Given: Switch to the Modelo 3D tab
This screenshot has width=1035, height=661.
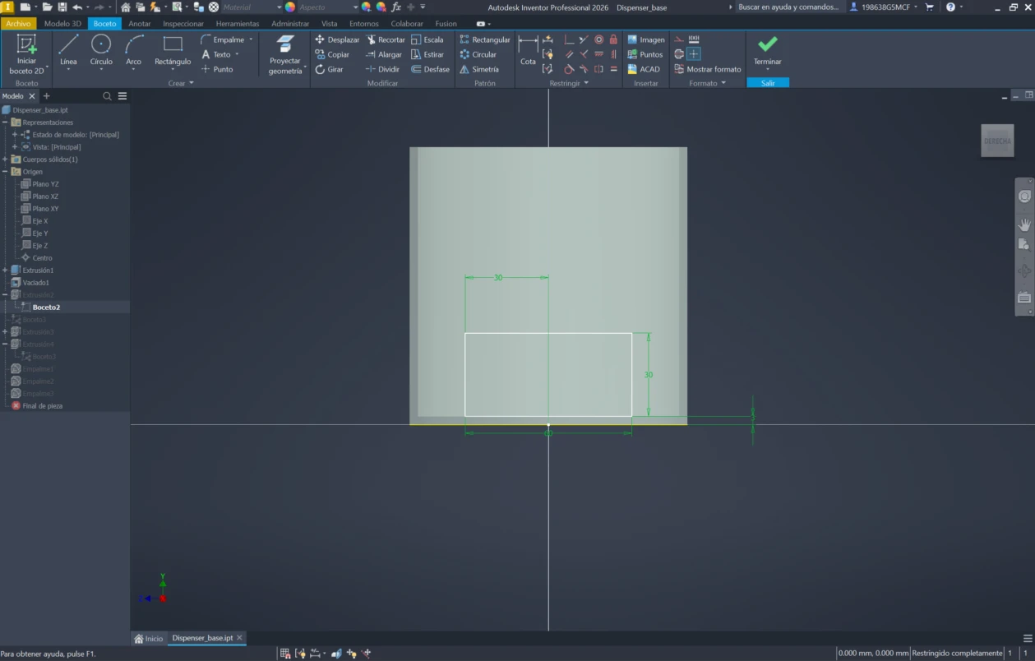Looking at the screenshot, I should pos(62,24).
